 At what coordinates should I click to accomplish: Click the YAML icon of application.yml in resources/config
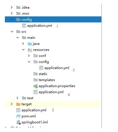41,68
